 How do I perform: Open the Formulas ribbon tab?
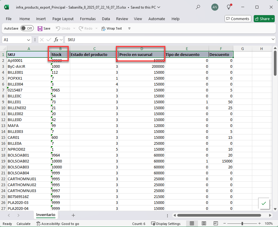tap(88, 19)
